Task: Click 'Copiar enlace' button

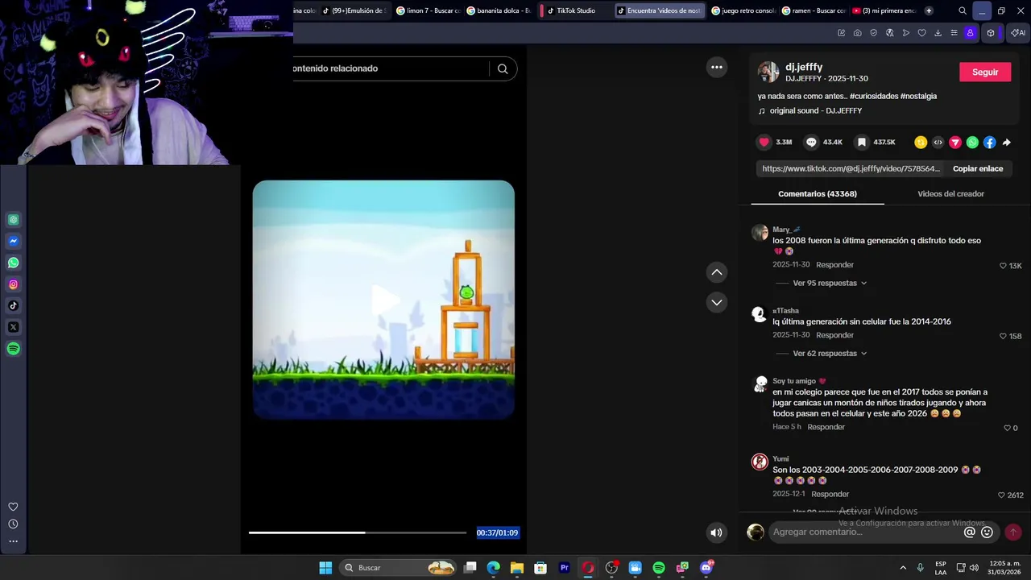Action: click(978, 168)
